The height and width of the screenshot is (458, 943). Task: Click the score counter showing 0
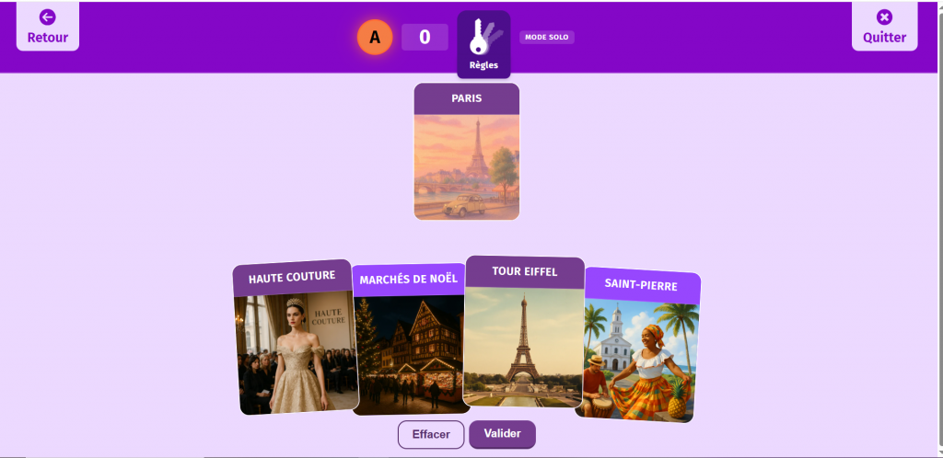pos(425,37)
